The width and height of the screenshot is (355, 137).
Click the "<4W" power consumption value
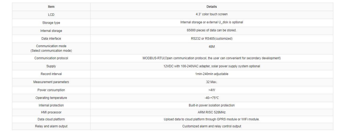coord(212,90)
